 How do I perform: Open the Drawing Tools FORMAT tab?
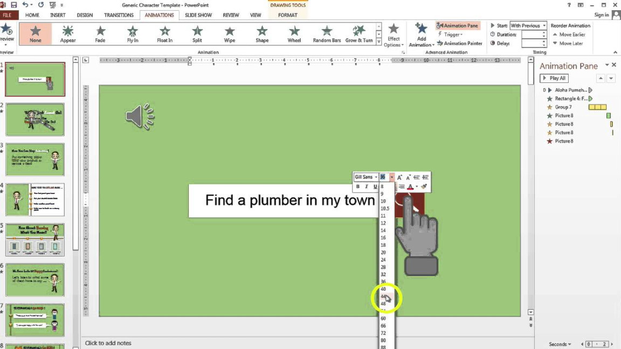point(287,15)
